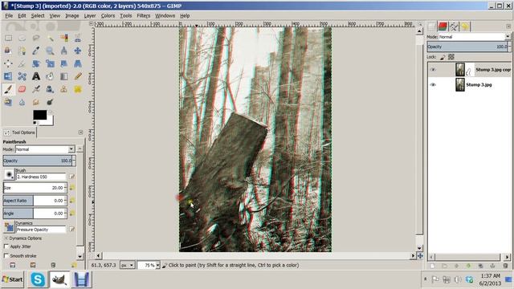Viewport: 514px width, 289px height.
Task: Open the layers dock tab menu arrow
Action: pos(508,26)
